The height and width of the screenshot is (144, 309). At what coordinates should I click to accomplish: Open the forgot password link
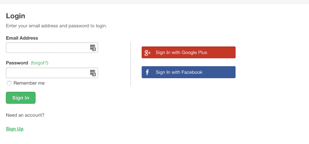[39, 63]
